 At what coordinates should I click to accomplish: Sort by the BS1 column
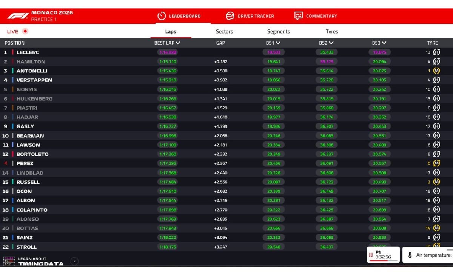pyautogui.click(x=273, y=43)
